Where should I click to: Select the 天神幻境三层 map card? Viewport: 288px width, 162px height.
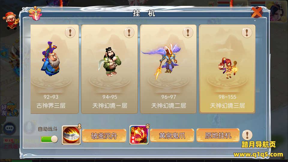[x=227, y=69]
